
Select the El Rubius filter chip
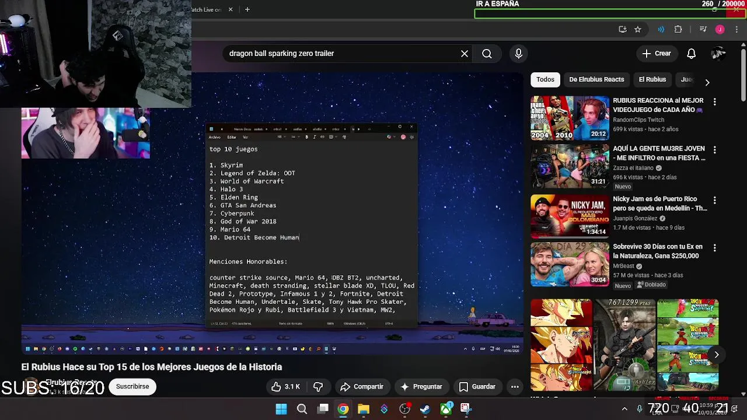652,79
